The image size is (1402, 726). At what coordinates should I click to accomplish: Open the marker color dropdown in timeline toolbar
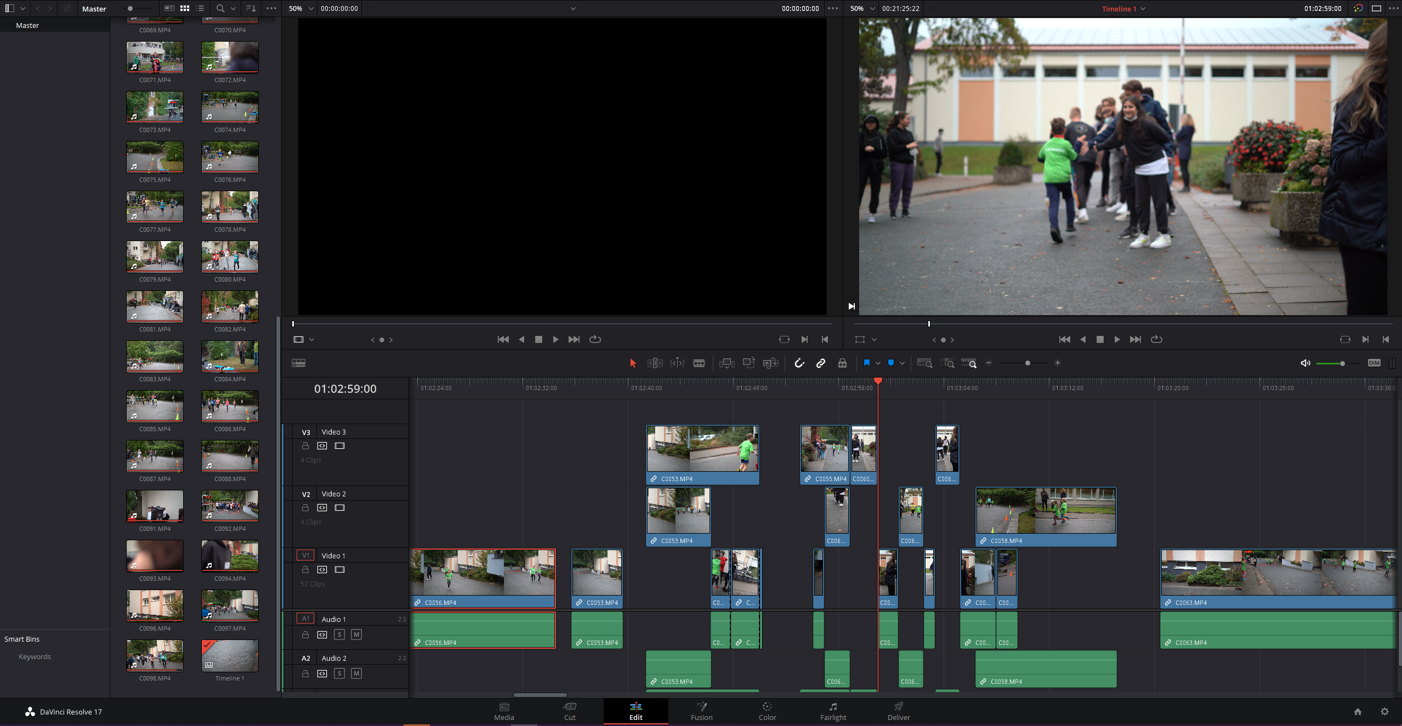pyautogui.click(x=902, y=363)
